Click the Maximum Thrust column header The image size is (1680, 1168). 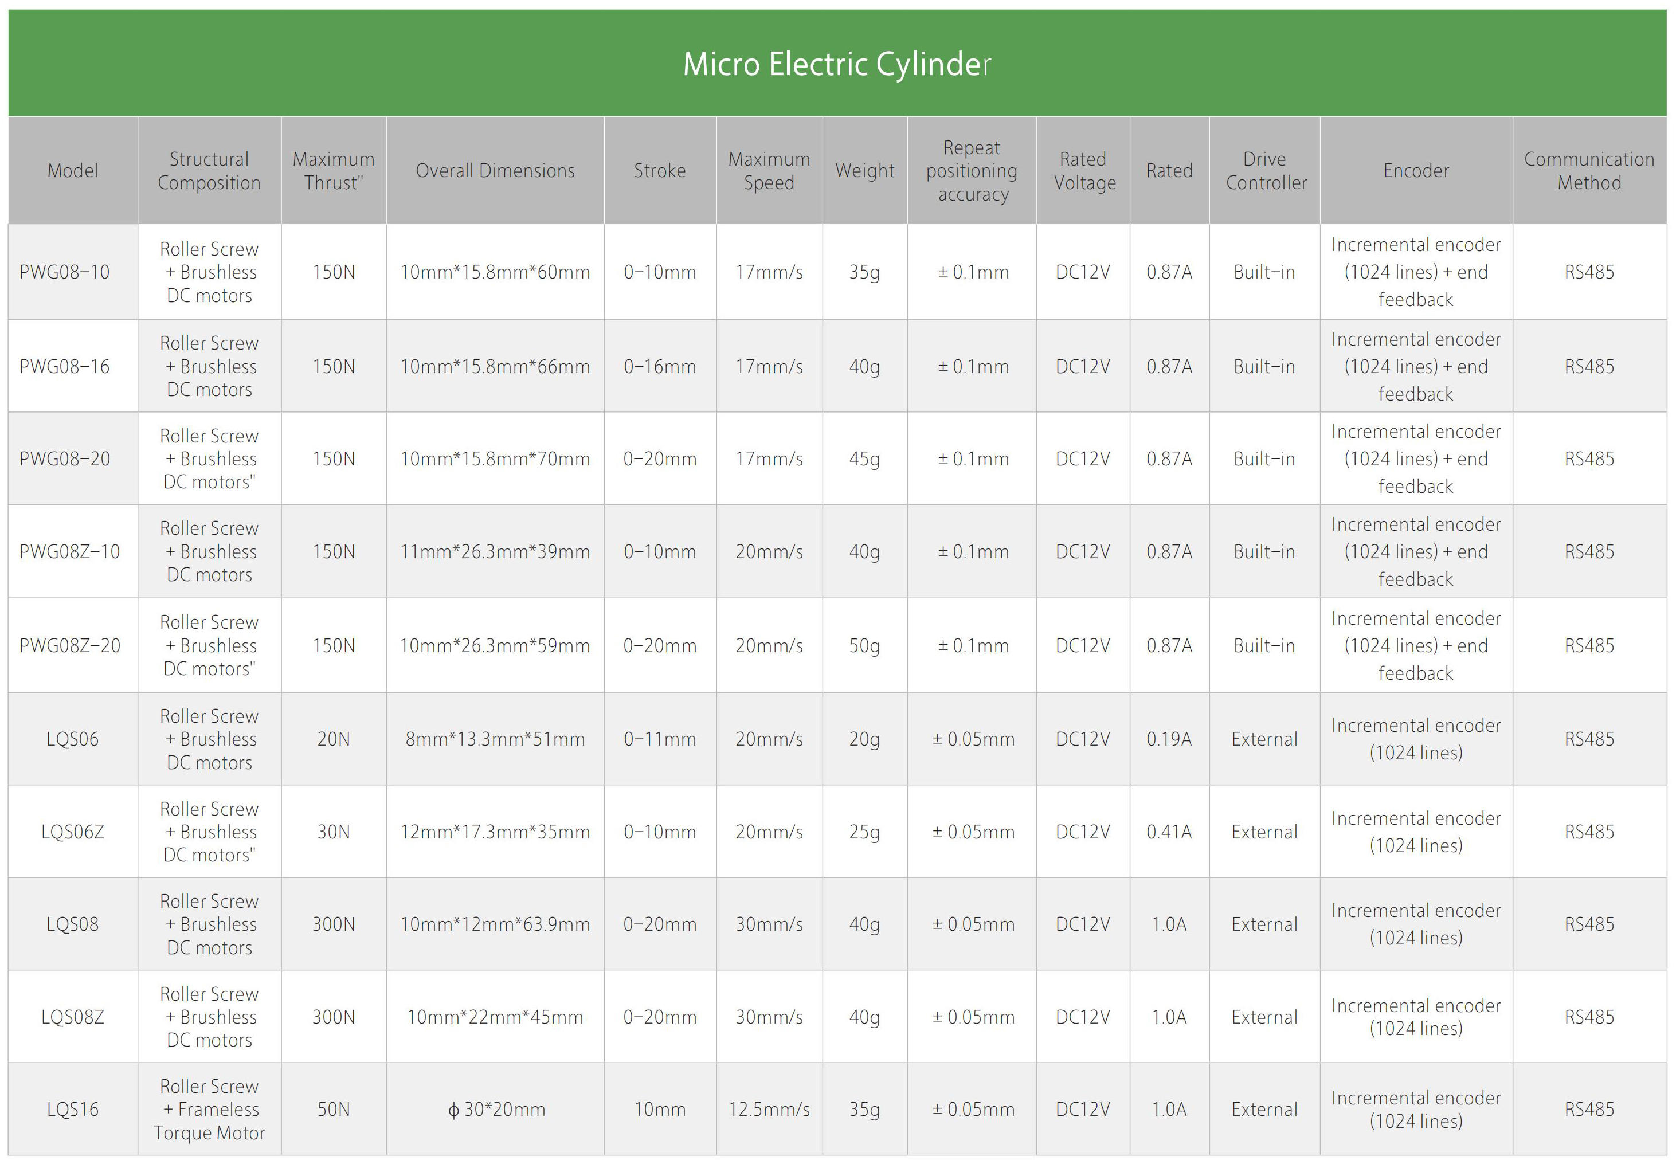[334, 171]
